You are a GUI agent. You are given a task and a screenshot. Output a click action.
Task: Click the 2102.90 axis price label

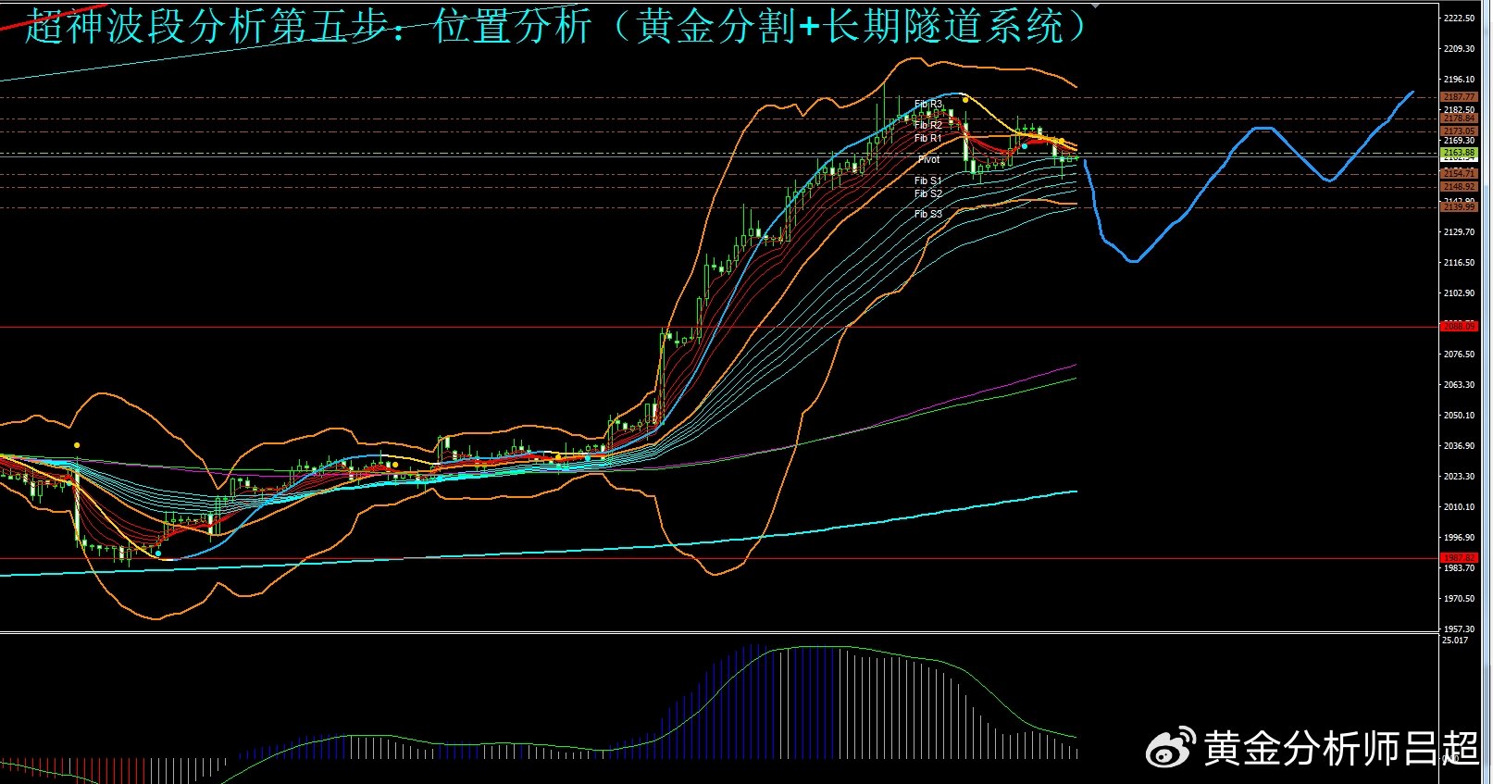click(1460, 293)
